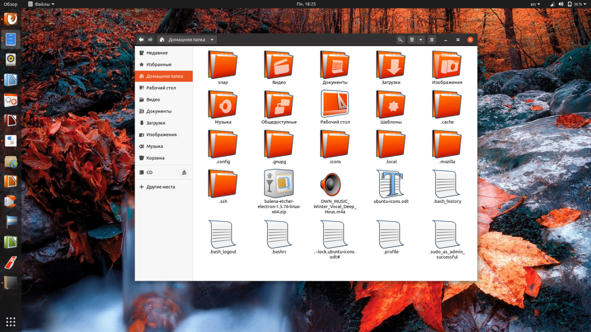Select Недавние in the sidebar
This screenshot has width=591, height=332.
pos(157,53)
